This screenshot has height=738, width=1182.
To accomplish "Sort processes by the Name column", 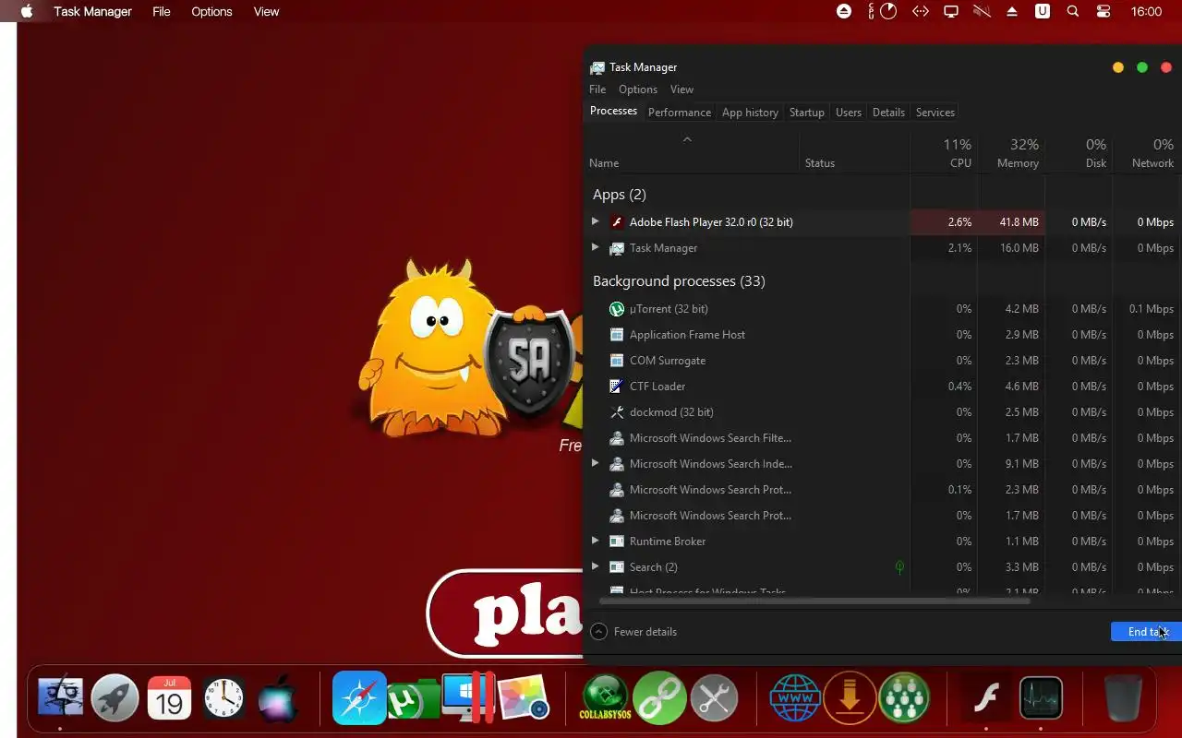I will point(693,153).
